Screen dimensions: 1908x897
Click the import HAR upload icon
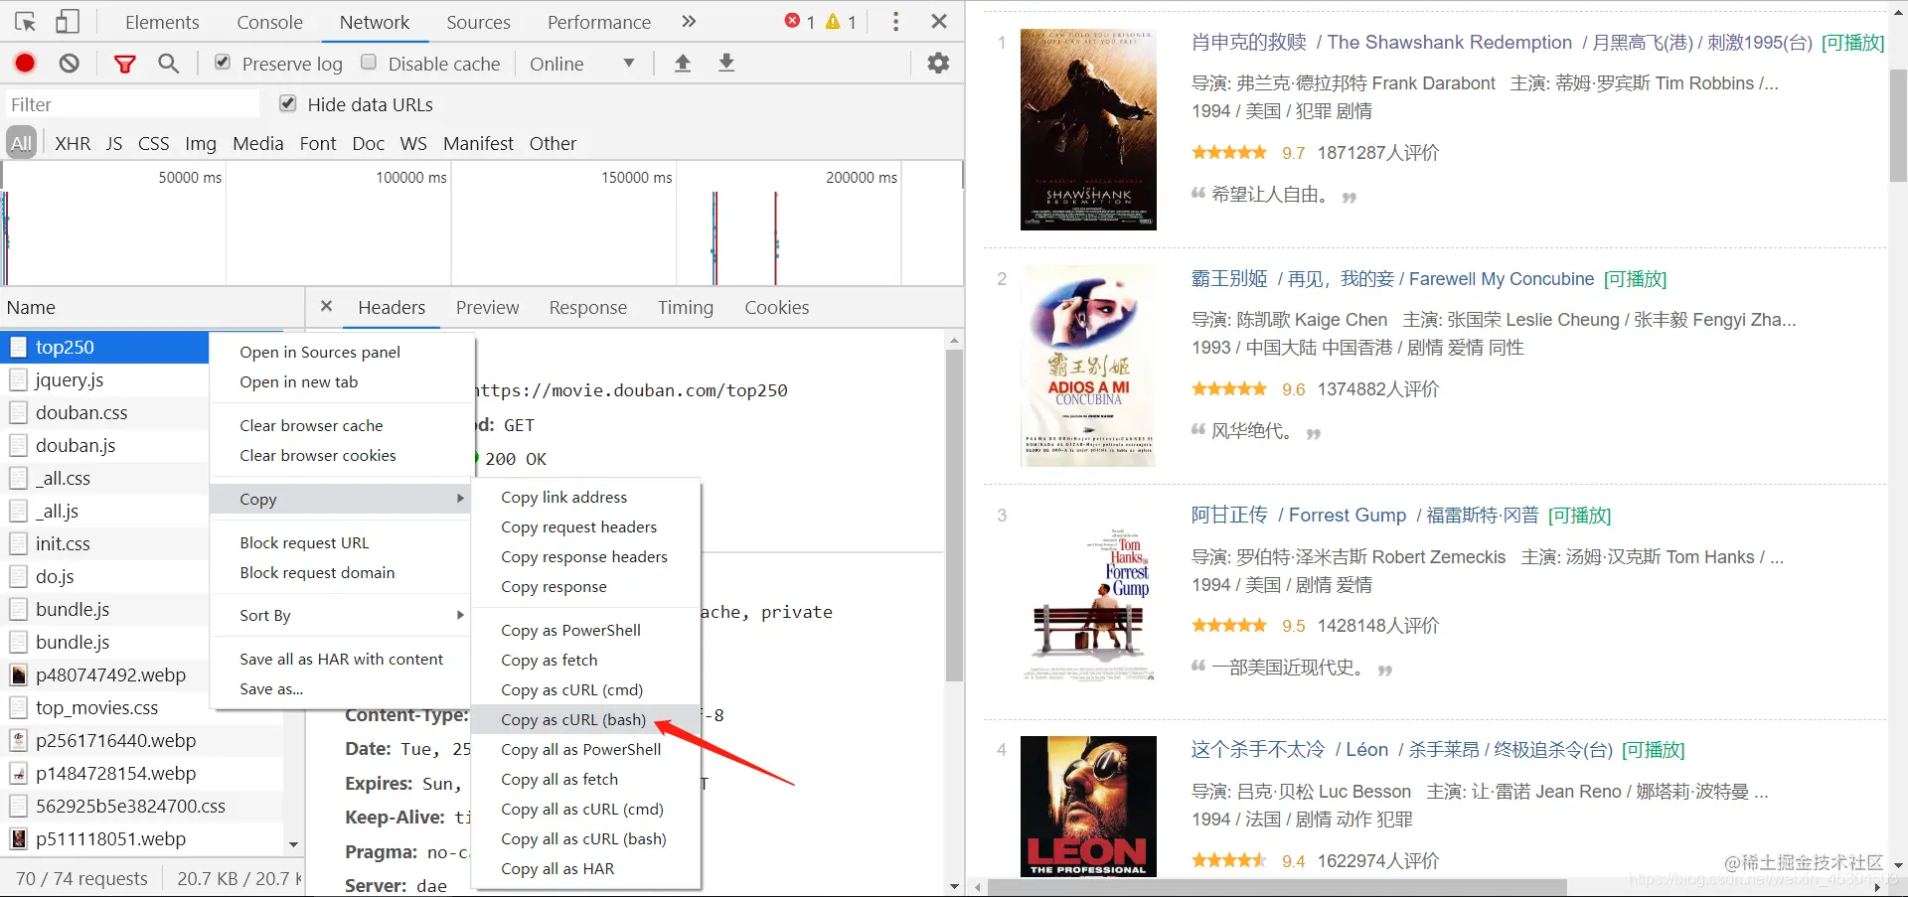point(683,64)
